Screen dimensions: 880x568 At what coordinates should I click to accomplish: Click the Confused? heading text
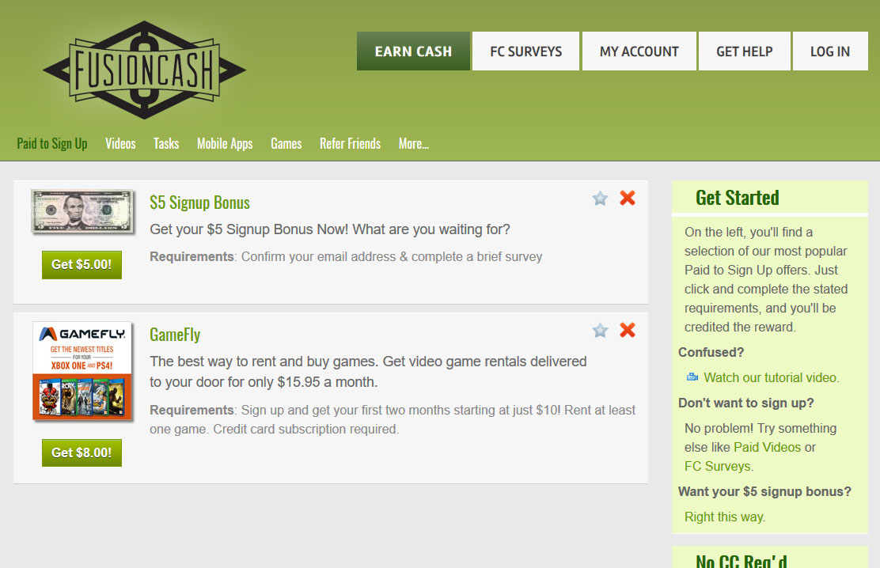(x=711, y=353)
